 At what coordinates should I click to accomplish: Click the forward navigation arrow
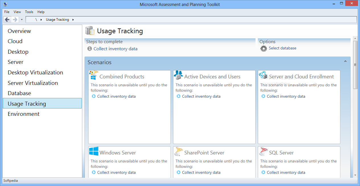[15, 20]
